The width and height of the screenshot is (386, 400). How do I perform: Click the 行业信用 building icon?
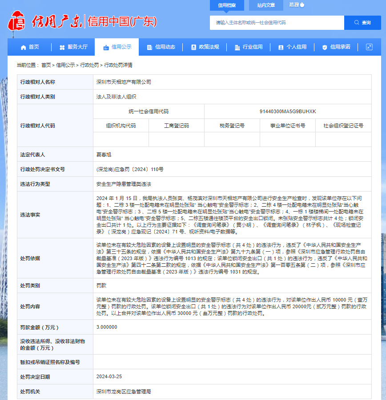[x=237, y=48]
